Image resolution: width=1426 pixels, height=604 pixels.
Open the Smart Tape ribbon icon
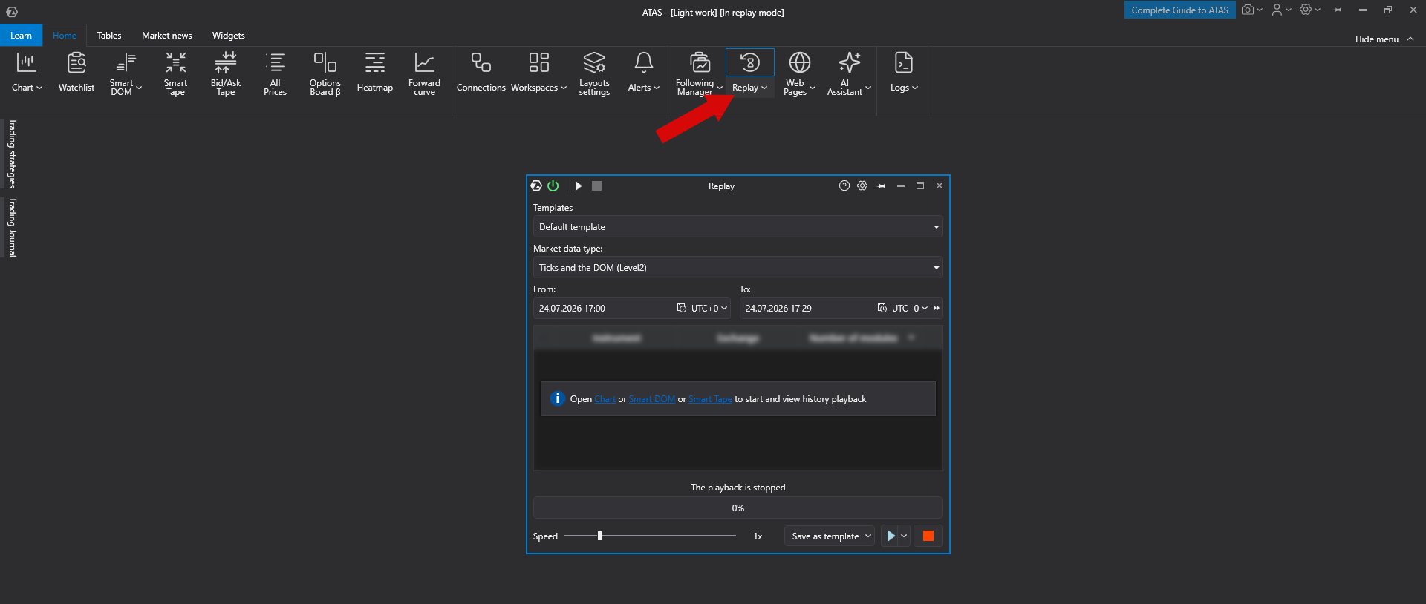176,72
